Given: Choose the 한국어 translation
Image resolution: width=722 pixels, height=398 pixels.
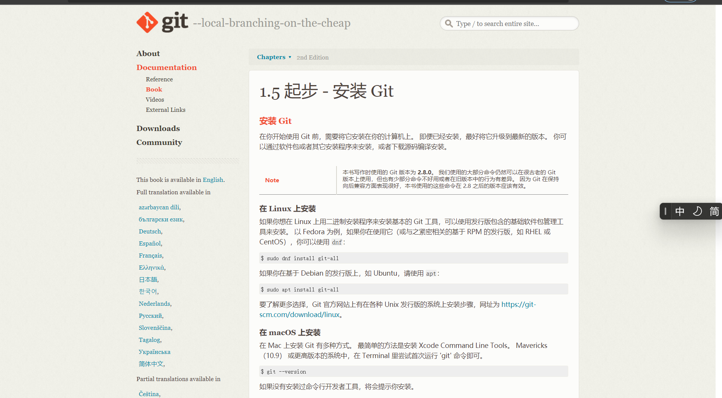Looking at the screenshot, I should [x=148, y=291].
